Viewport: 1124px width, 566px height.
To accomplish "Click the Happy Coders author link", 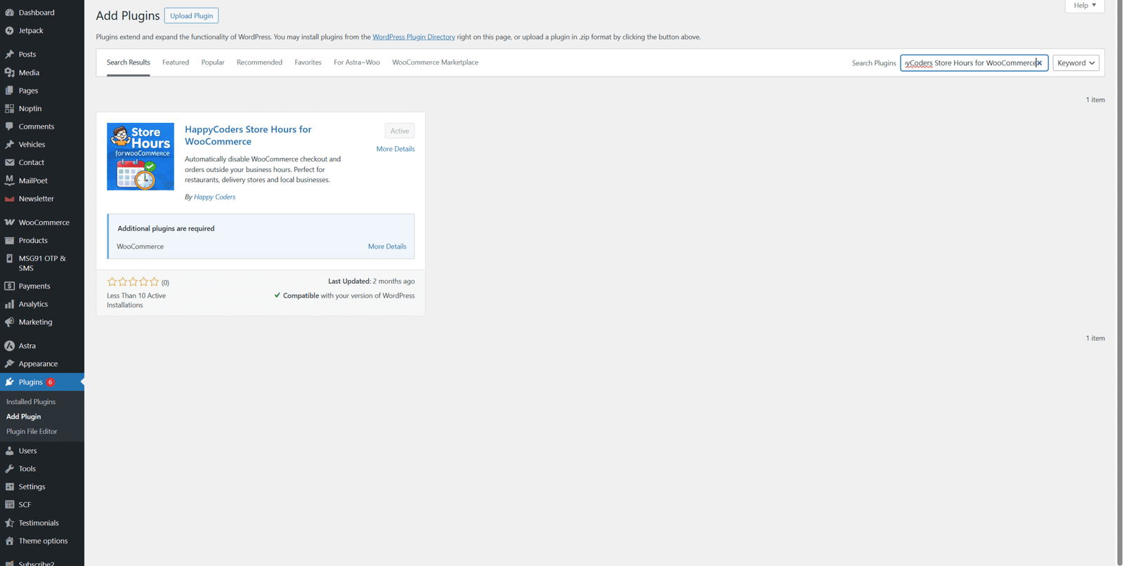I will coord(214,197).
